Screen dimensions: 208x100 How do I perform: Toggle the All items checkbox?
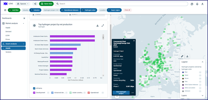(x=34, y=88)
